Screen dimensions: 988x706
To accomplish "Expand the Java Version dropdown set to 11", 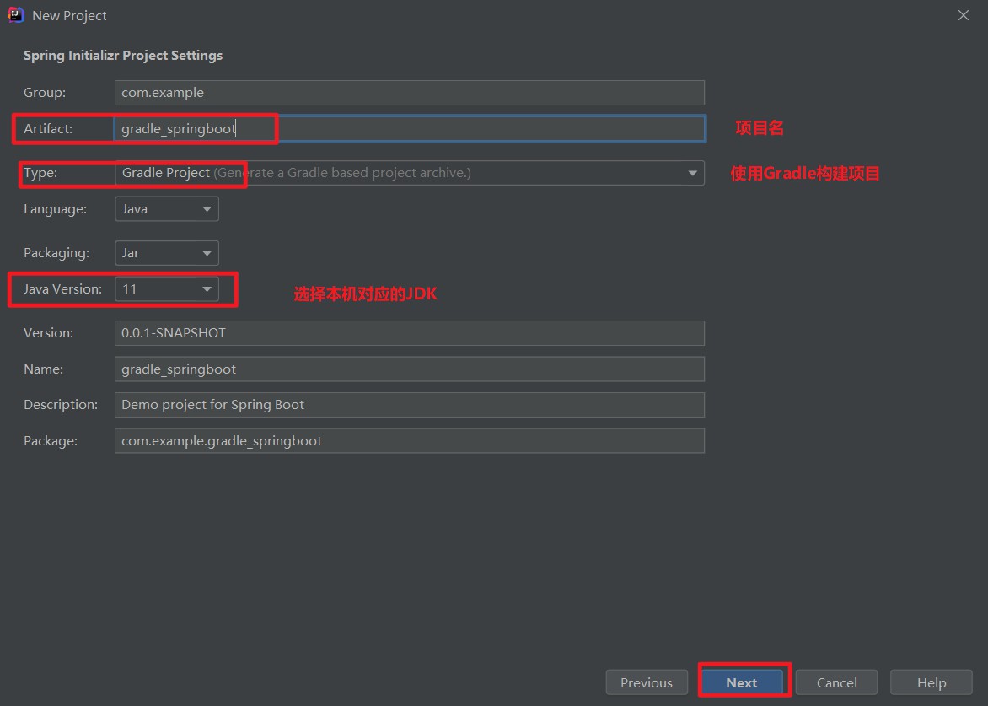I will tap(166, 288).
